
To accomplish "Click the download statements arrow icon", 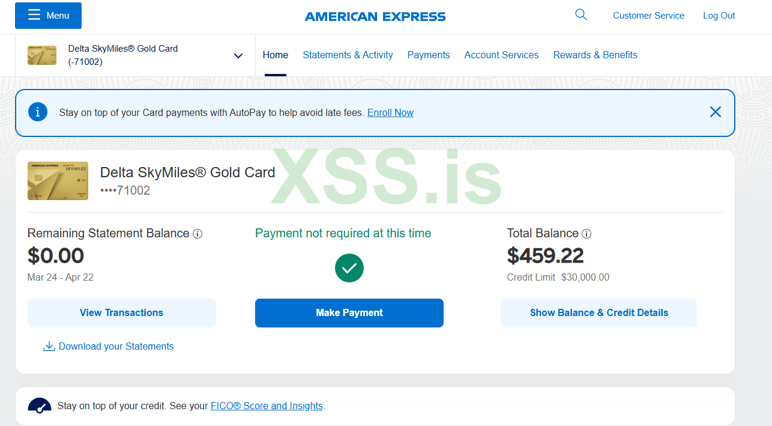I will pyautogui.click(x=49, y=347).
